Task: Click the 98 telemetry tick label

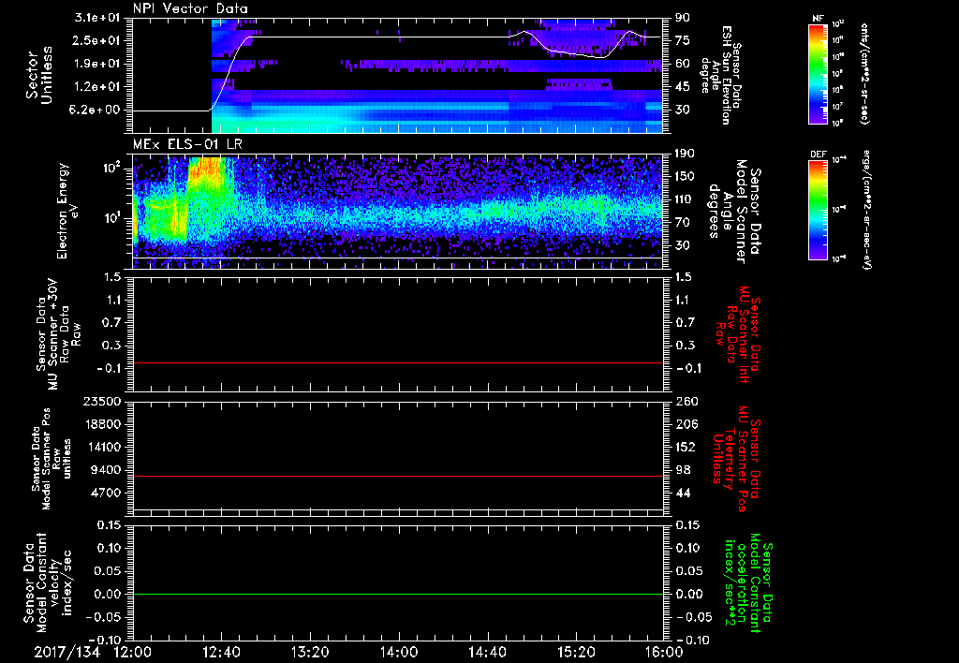Action: coord(683,470)
